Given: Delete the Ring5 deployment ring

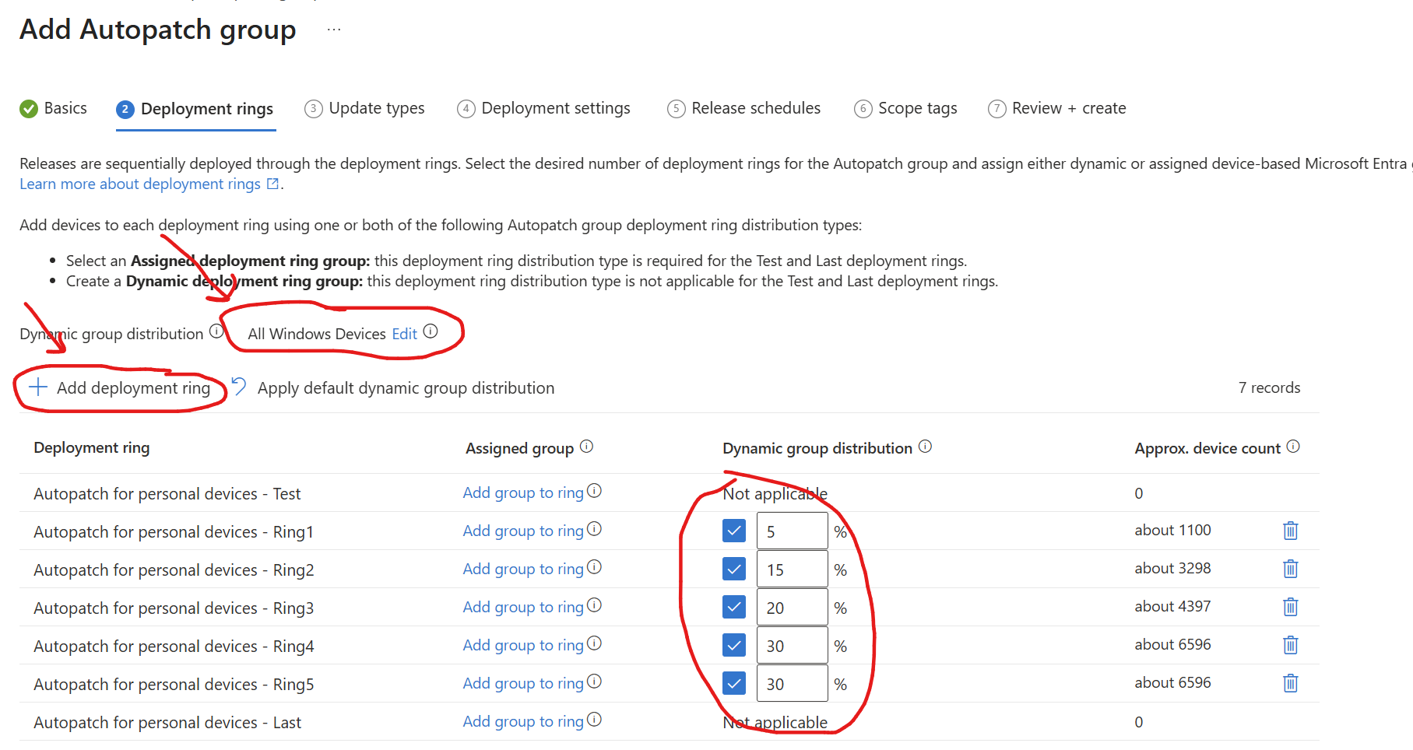Looking at the screenshot, I should point(1290,683).
